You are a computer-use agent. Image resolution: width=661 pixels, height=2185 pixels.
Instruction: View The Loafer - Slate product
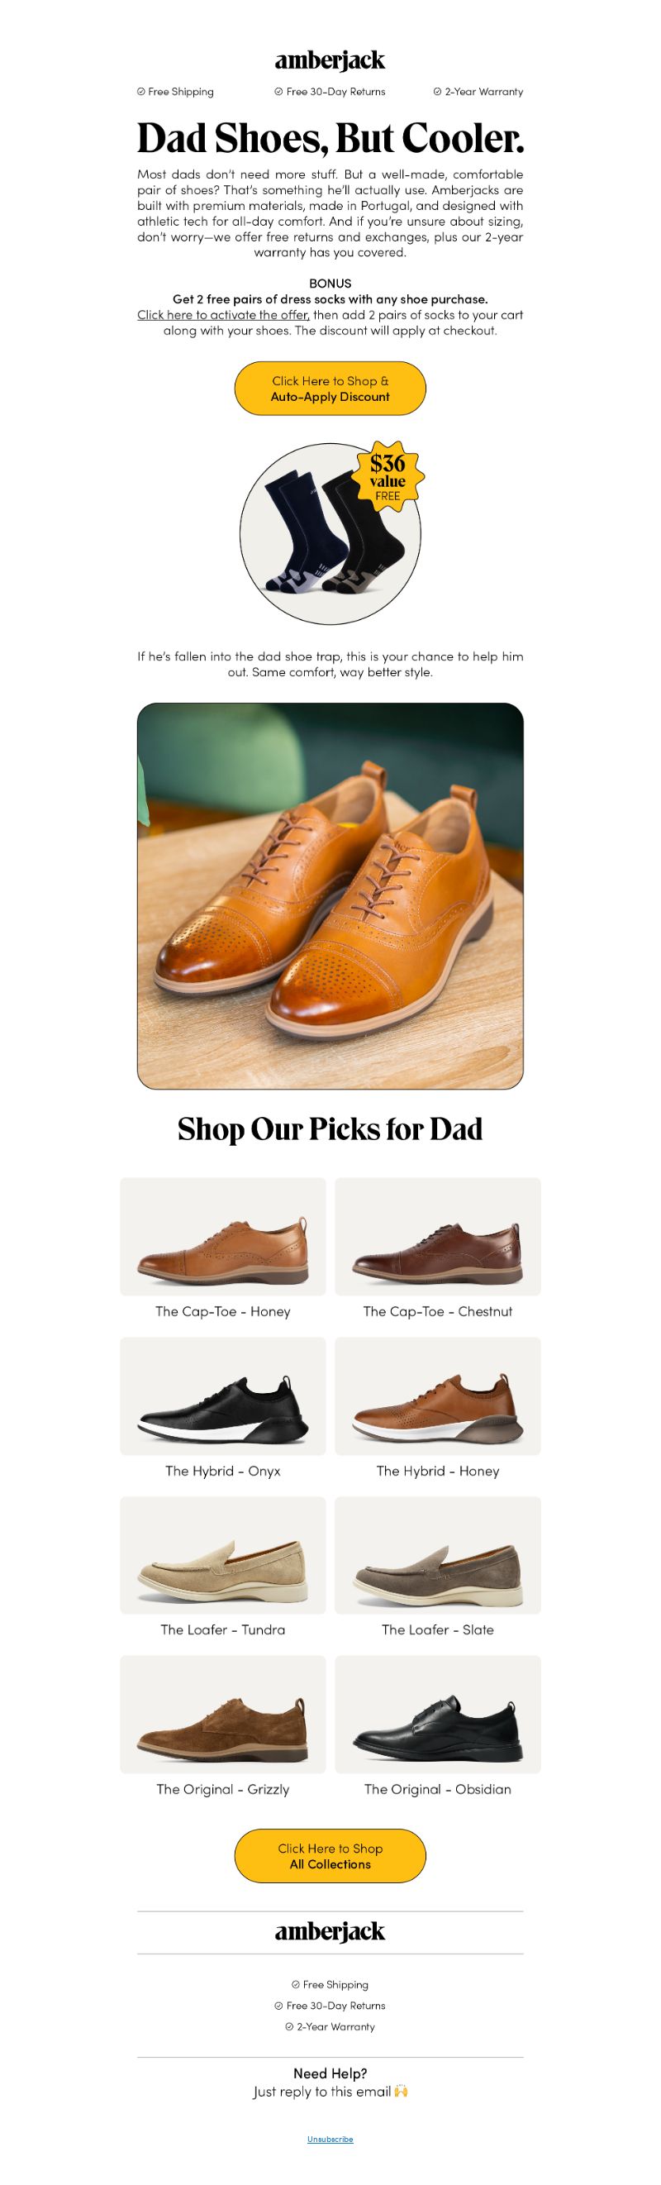pyautogui.click(x=437, y=1555)
